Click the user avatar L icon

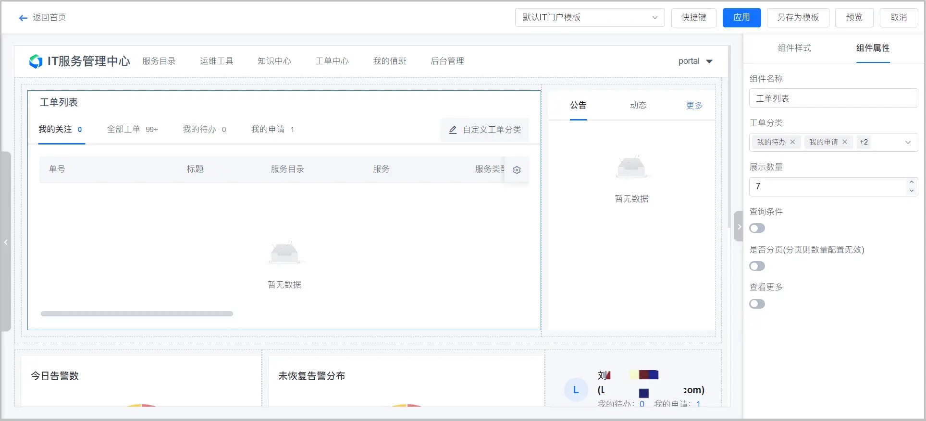(576, 390)
